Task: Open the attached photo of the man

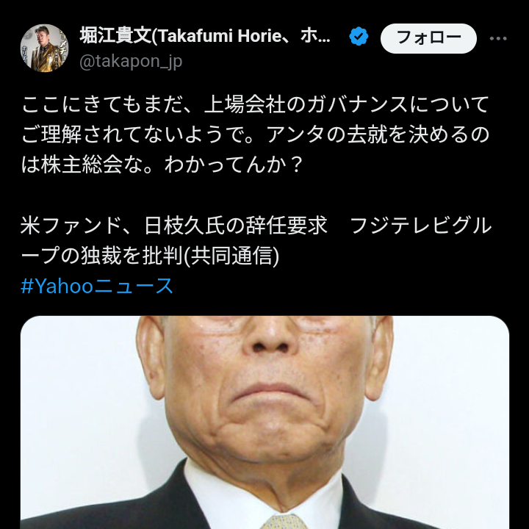Action: (x=264, y=422)
